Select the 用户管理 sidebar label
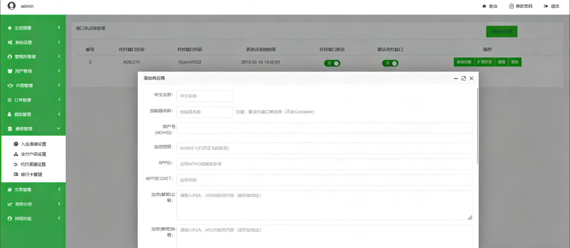 [x=23, y=71]
